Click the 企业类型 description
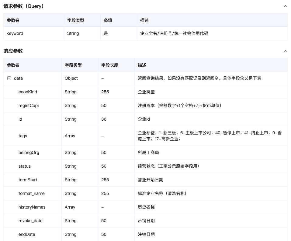Screen dimensions: 291x241 (146, 92)
